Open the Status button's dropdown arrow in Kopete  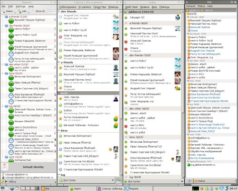pyautogui.click(x=15, y=12)
